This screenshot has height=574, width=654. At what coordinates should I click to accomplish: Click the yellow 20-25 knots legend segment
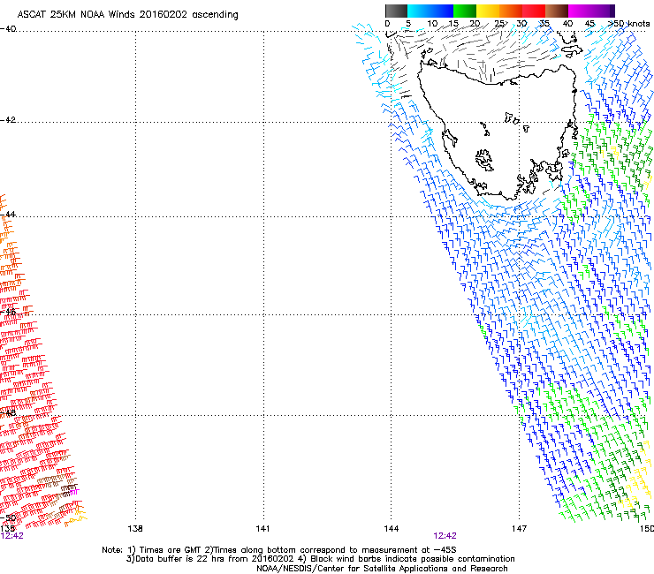[x=488, y=11]
